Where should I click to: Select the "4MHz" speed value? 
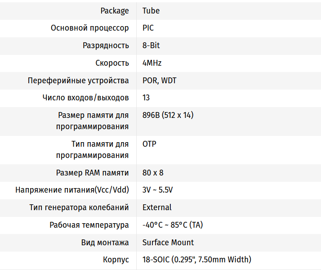(152, 63)
